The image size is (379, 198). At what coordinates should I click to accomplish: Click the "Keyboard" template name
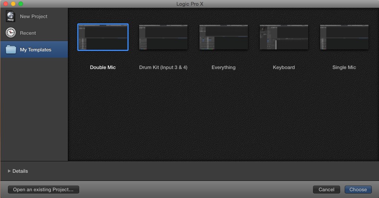(x=284, y=68)
